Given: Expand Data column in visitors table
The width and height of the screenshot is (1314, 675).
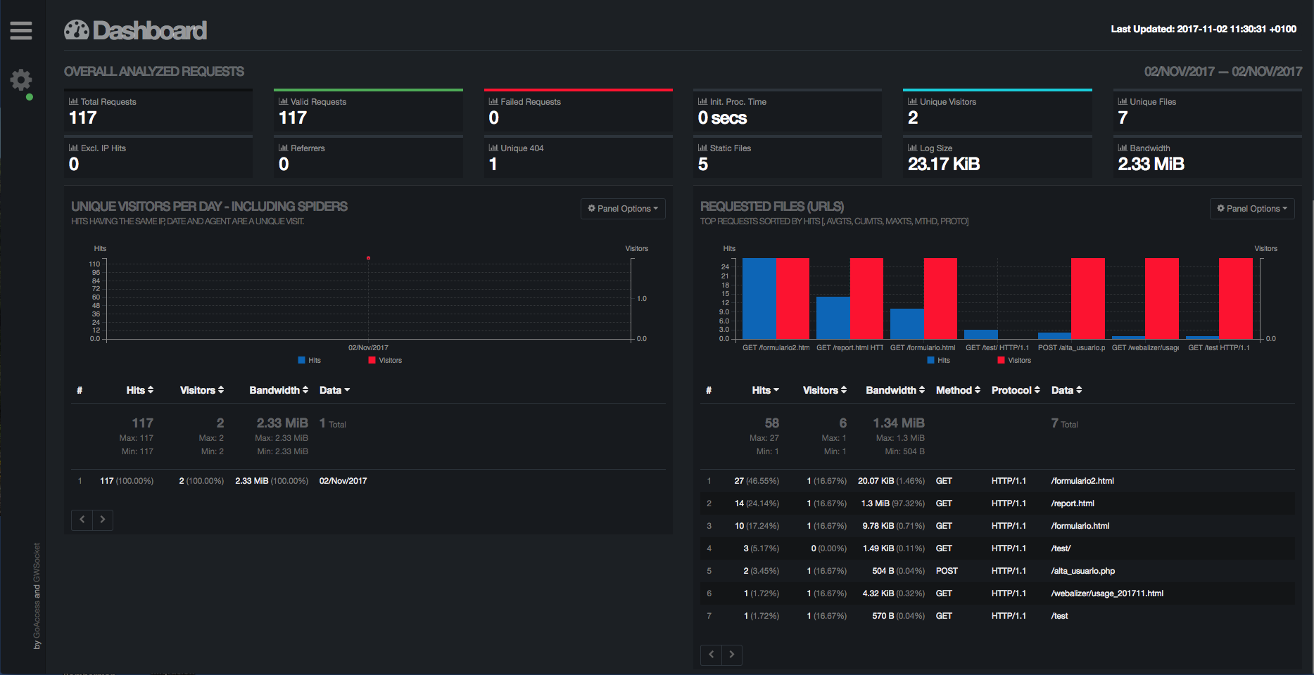Looking at the screenshot, I should pyautogui.click(x=334, y=390).
